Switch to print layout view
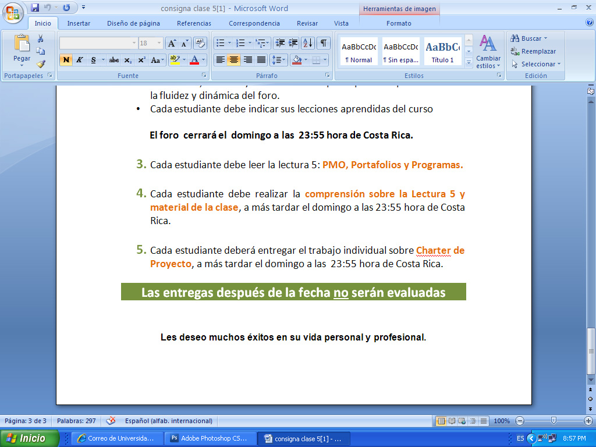596x447 pixels. [x=441, y=421]
